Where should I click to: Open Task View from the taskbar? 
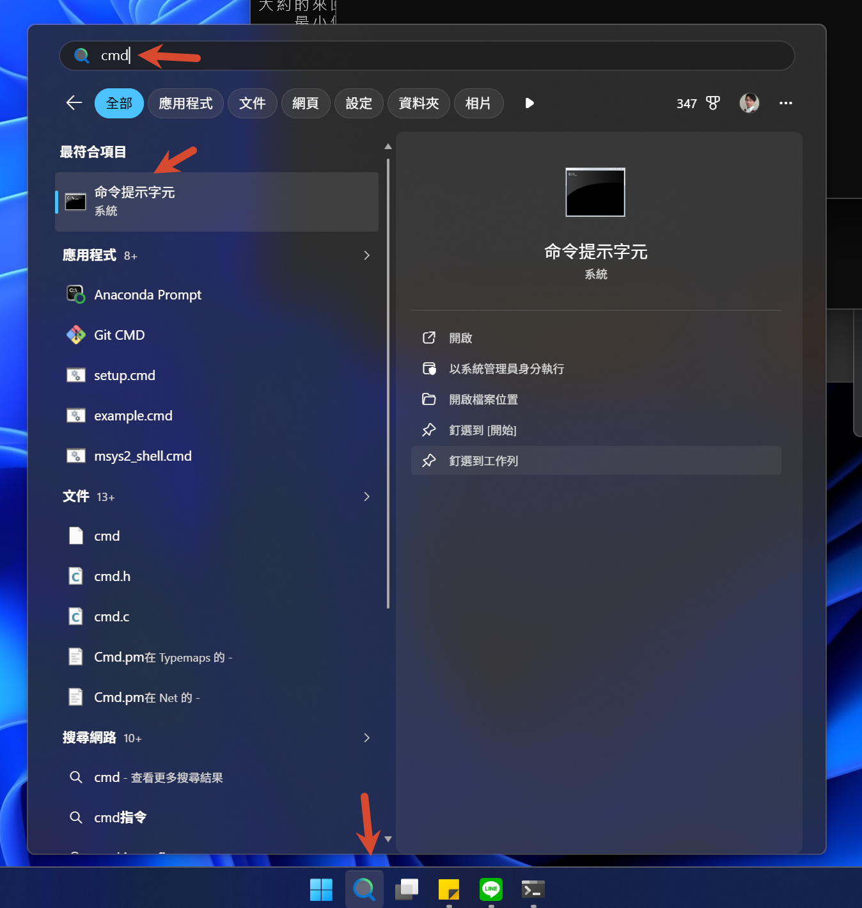[x=407, y=889]
